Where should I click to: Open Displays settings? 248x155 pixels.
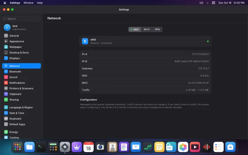[x=21, y=58]
